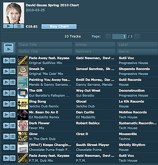The width and height of the screenshot is (158, 165).
Task: Open Strictly Rhythm label link
Action: coord(132,145)
